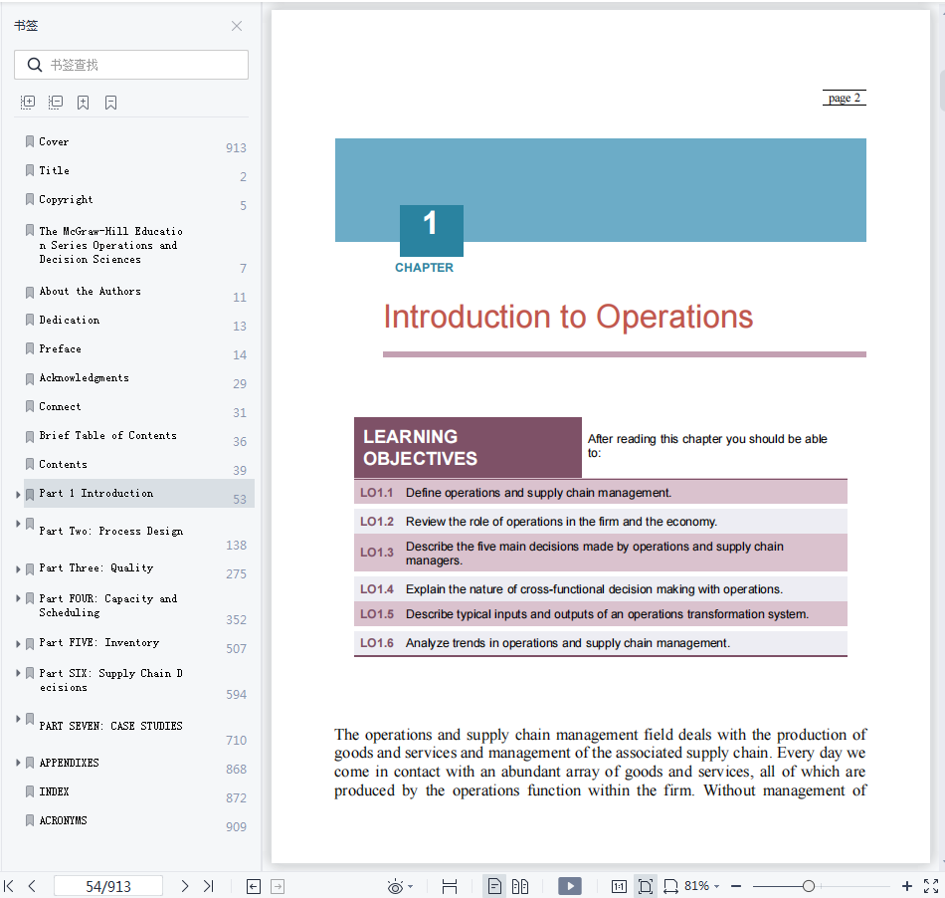Expand the Part Three: Quality bookmark
Image resolution: width=945 pixels, height=898 pixels.
(x=18, y=568)
